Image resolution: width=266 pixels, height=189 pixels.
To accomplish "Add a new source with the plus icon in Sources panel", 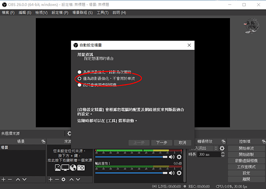I will pos(51,179).
